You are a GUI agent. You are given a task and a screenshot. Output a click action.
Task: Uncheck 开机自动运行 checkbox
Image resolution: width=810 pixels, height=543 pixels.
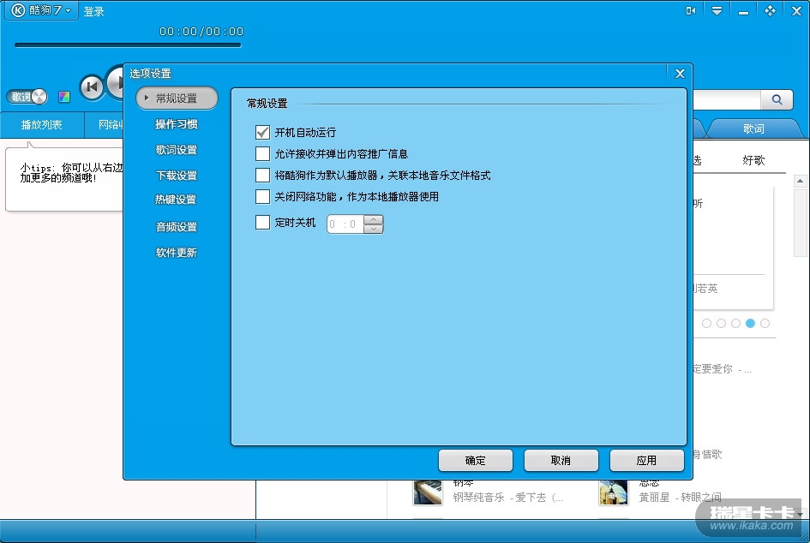pyautogui.click(x=262, y=133)
